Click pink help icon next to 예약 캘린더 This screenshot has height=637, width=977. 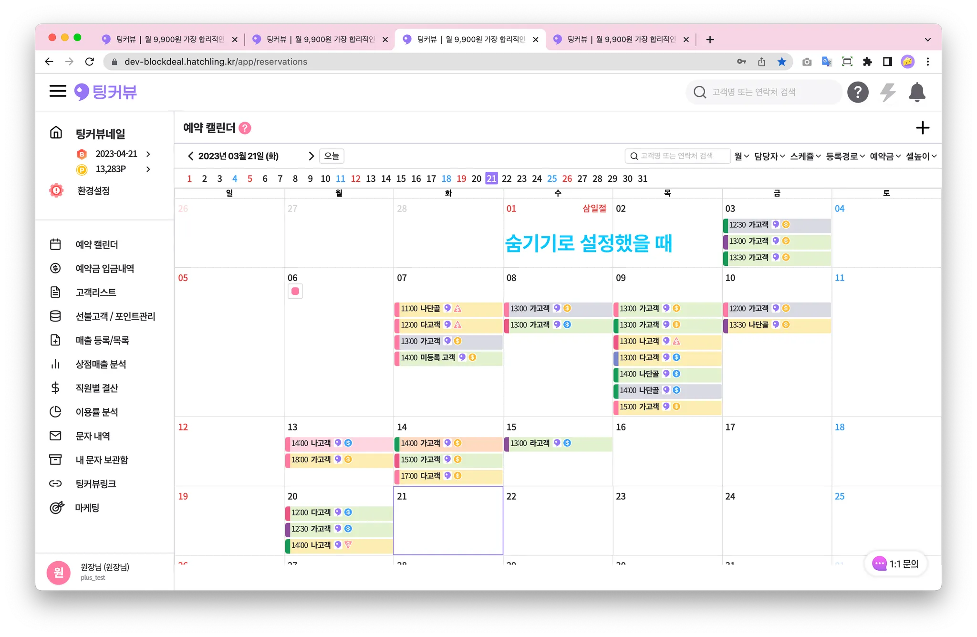(245, 128)
